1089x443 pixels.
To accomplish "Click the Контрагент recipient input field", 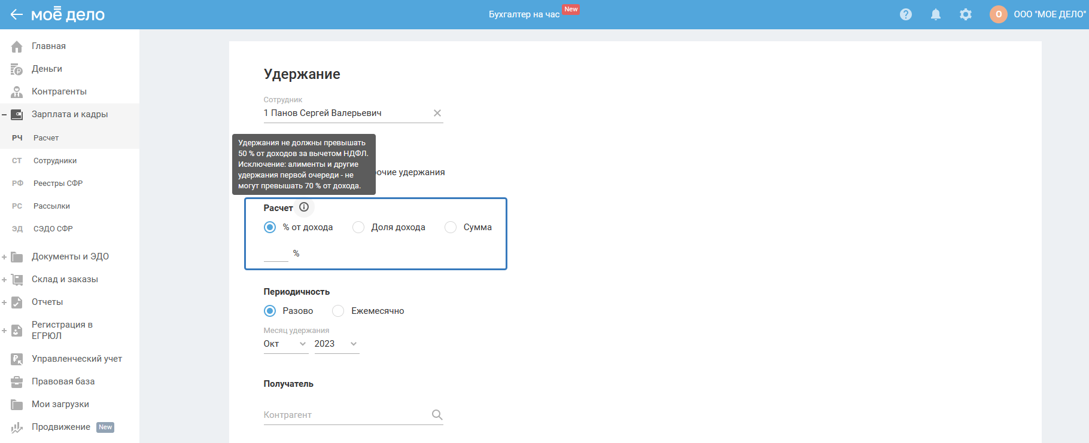I will pyautogui.click(x=353, y=414).
